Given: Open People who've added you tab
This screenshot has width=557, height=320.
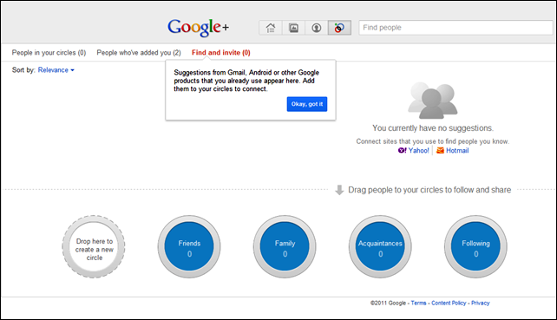Looking at the screenshot, I should (x=139, y=53).
